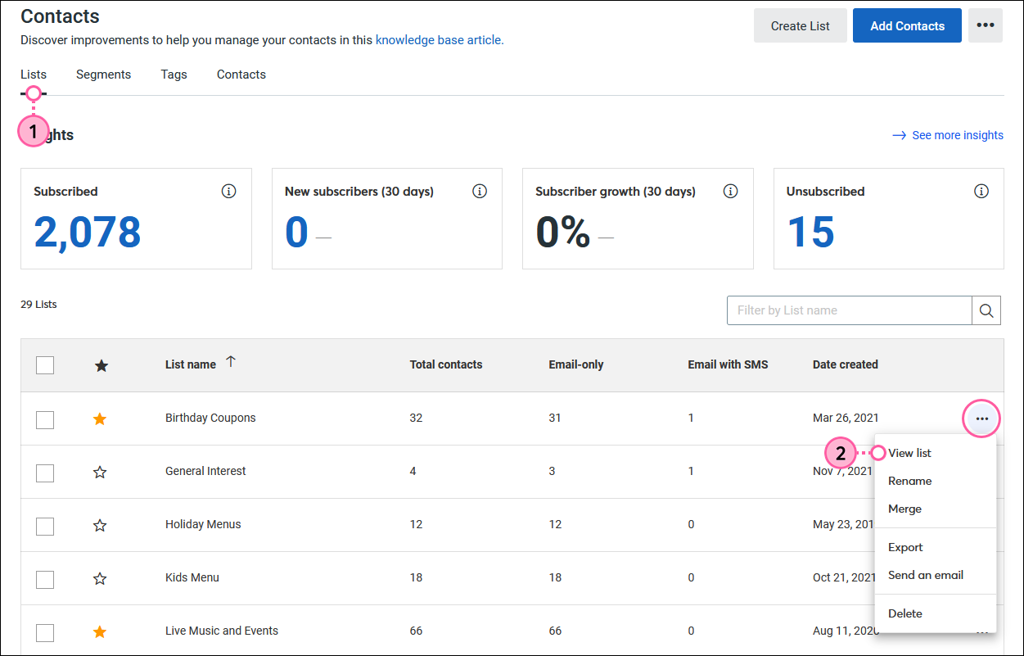Click the Total contacts column header
This screenshot has height=656, width=1024.
pyautogui.click(x=446, y=364)
